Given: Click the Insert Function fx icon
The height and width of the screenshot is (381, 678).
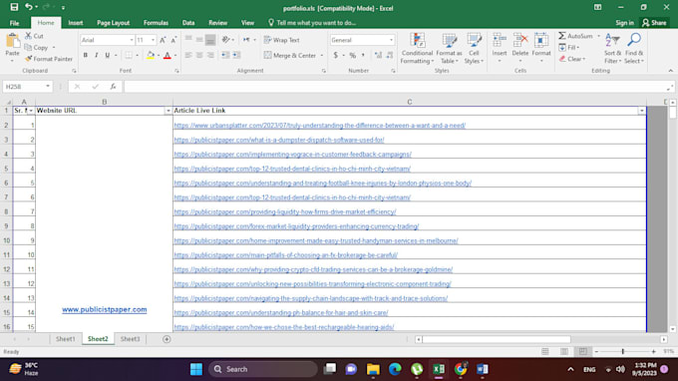Looking at the screenshot, I should [x=113, y=87].
